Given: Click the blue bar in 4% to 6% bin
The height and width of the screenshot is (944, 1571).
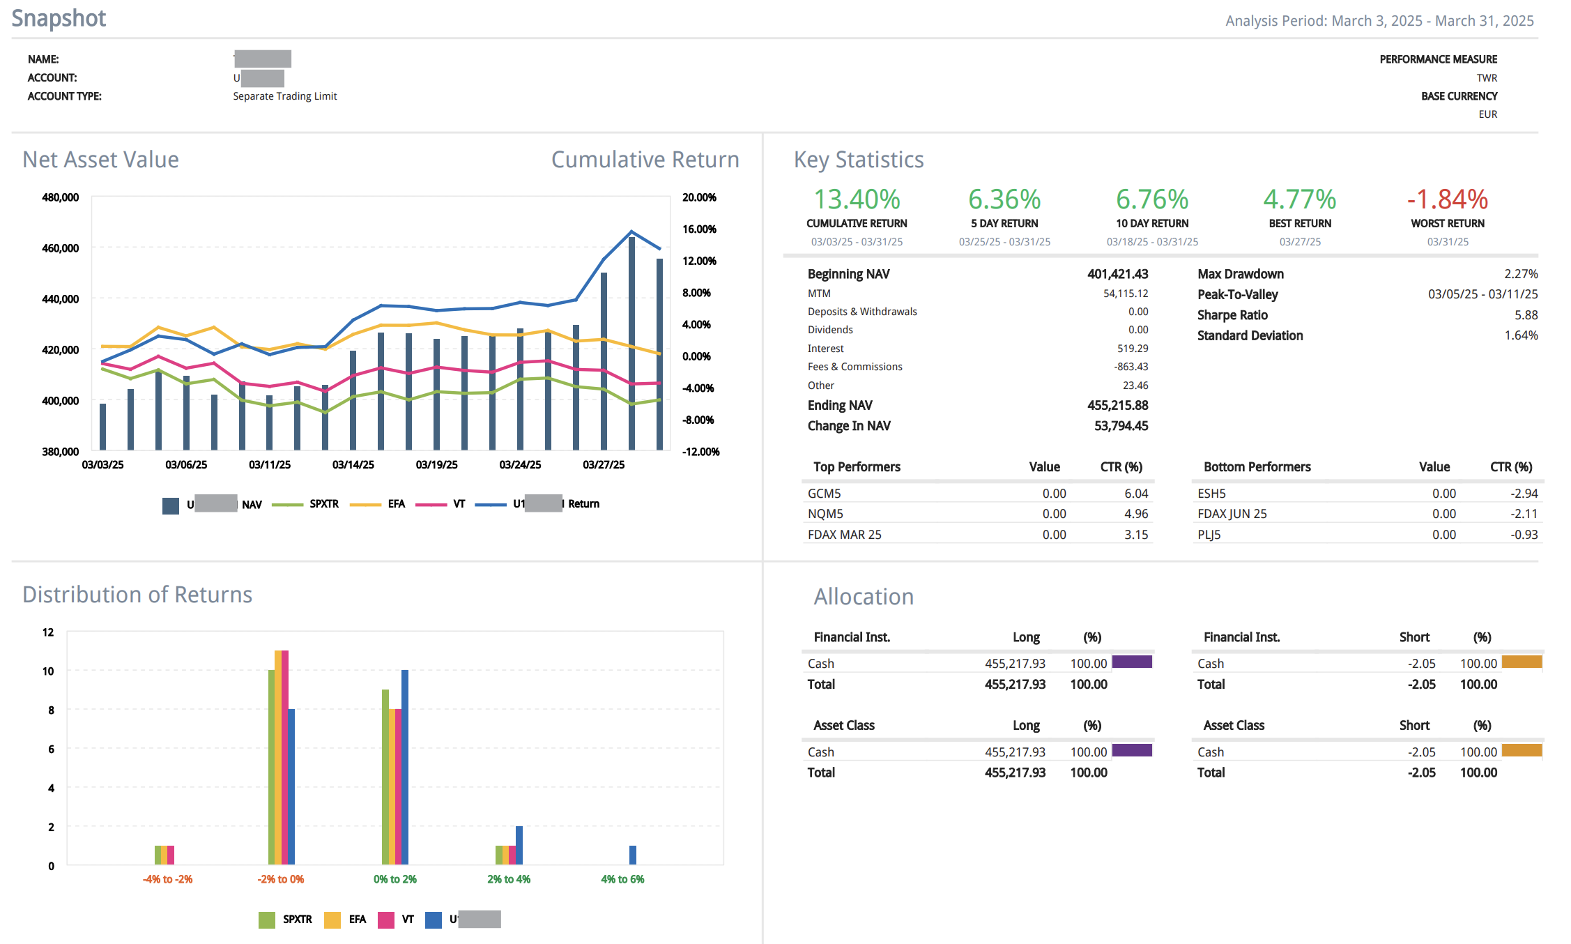Looking at the screenshot, I should tap(633, 855).
